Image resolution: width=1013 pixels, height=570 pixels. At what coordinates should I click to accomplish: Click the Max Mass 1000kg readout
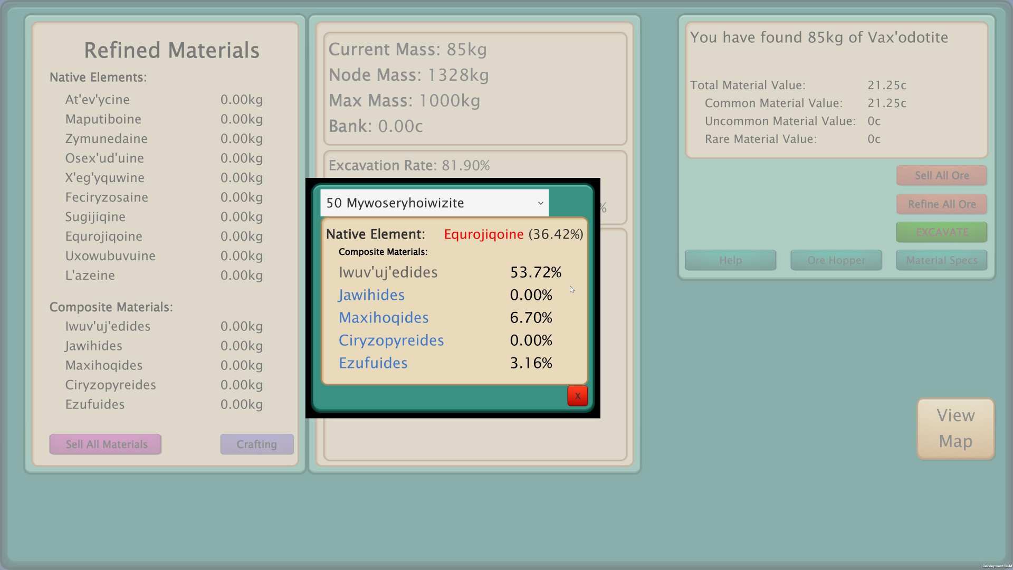click(x=404, y=101)
